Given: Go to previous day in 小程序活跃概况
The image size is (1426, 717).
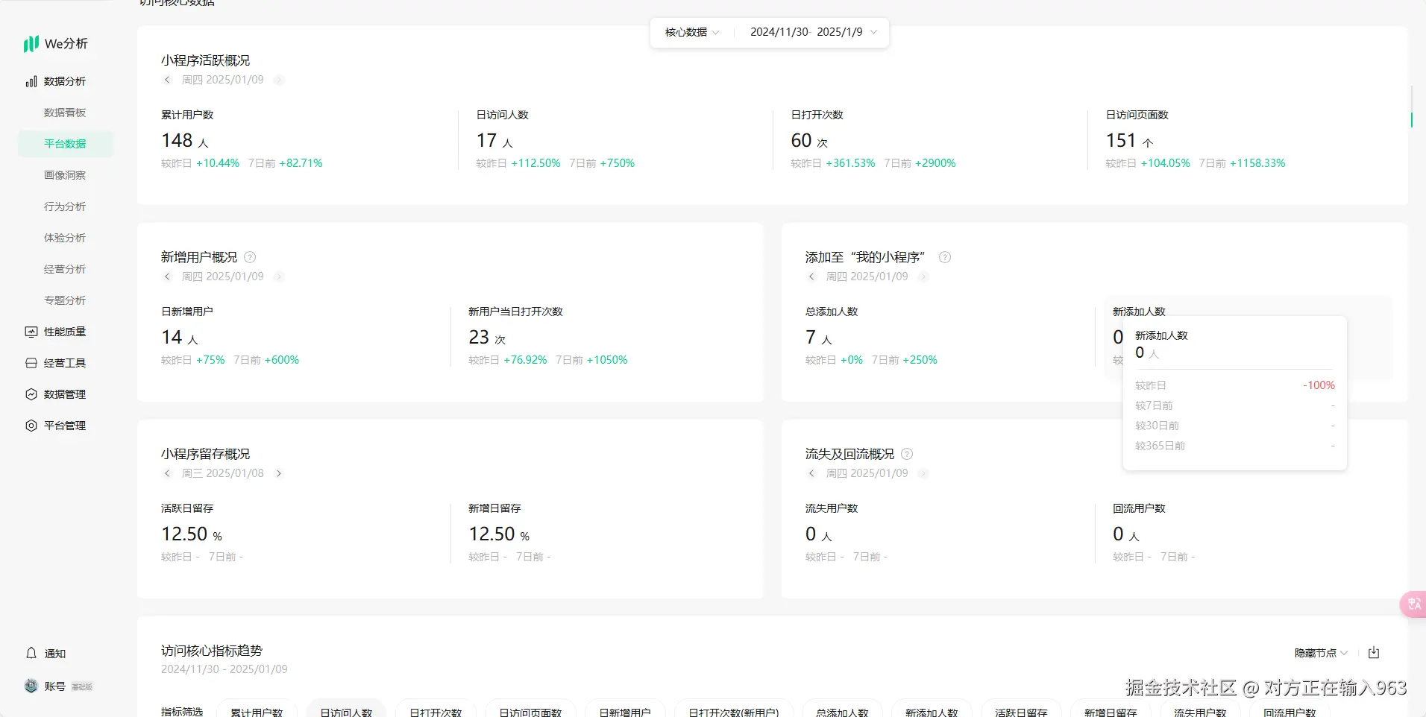Looking at the screenshot, I should pos(167,80).
